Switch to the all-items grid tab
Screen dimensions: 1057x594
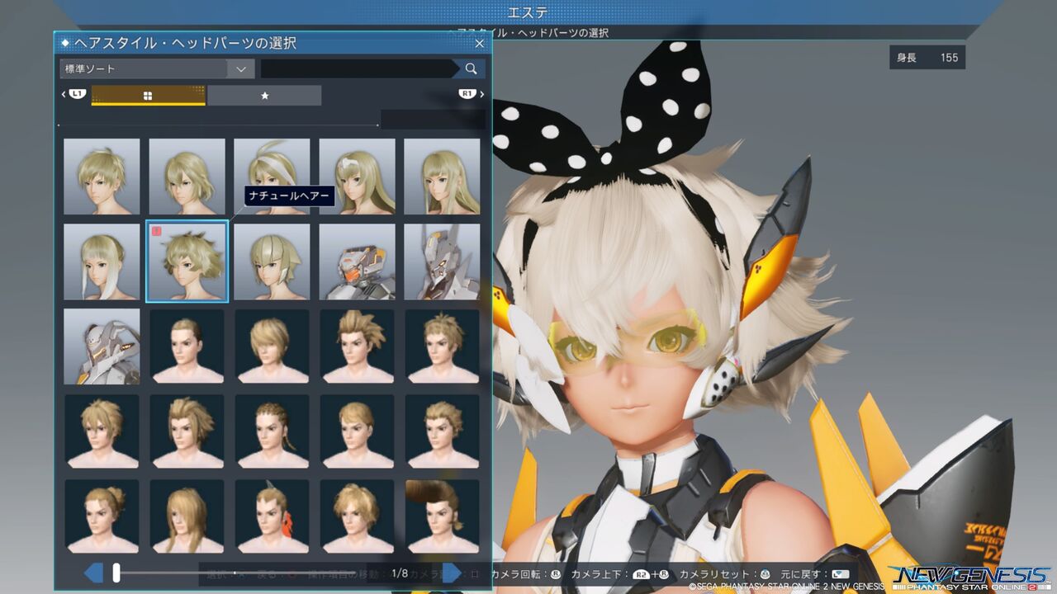[148, 96]
